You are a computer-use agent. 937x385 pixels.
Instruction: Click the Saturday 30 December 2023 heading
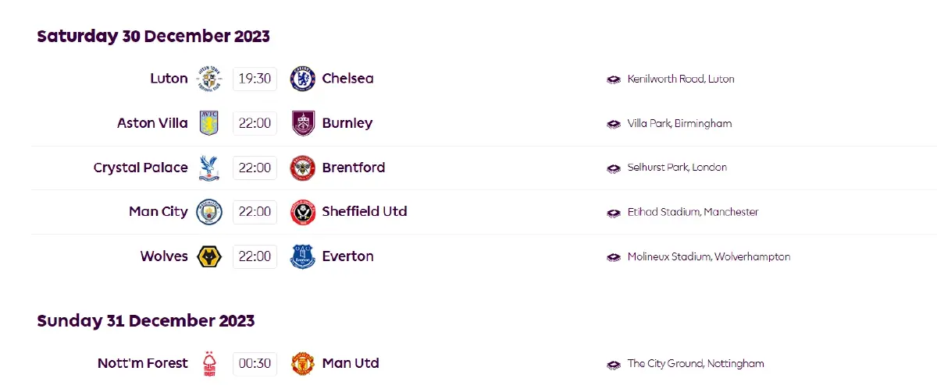click(153, 37)
